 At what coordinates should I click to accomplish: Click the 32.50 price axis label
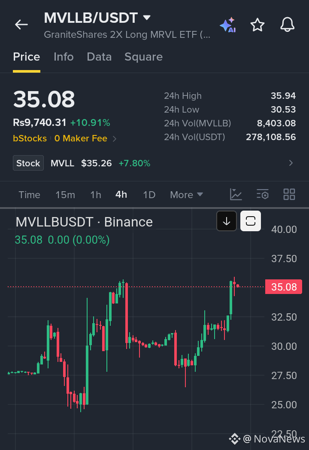(x=284, y=317)
